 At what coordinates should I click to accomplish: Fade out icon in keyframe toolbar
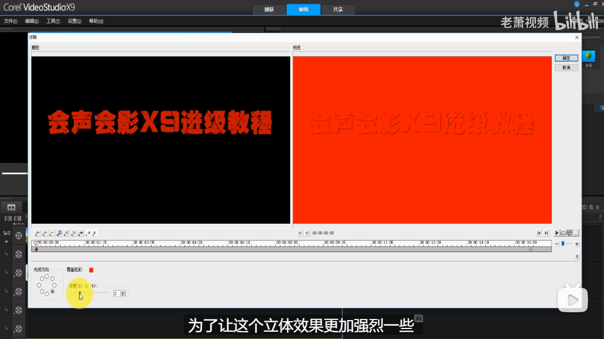point(95,233)
